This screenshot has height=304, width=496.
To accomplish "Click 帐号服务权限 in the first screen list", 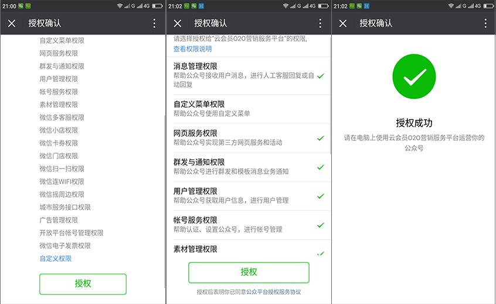I will 59,92.
